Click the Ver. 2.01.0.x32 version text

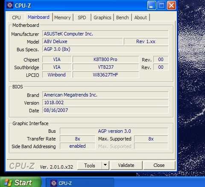point(56,167)
